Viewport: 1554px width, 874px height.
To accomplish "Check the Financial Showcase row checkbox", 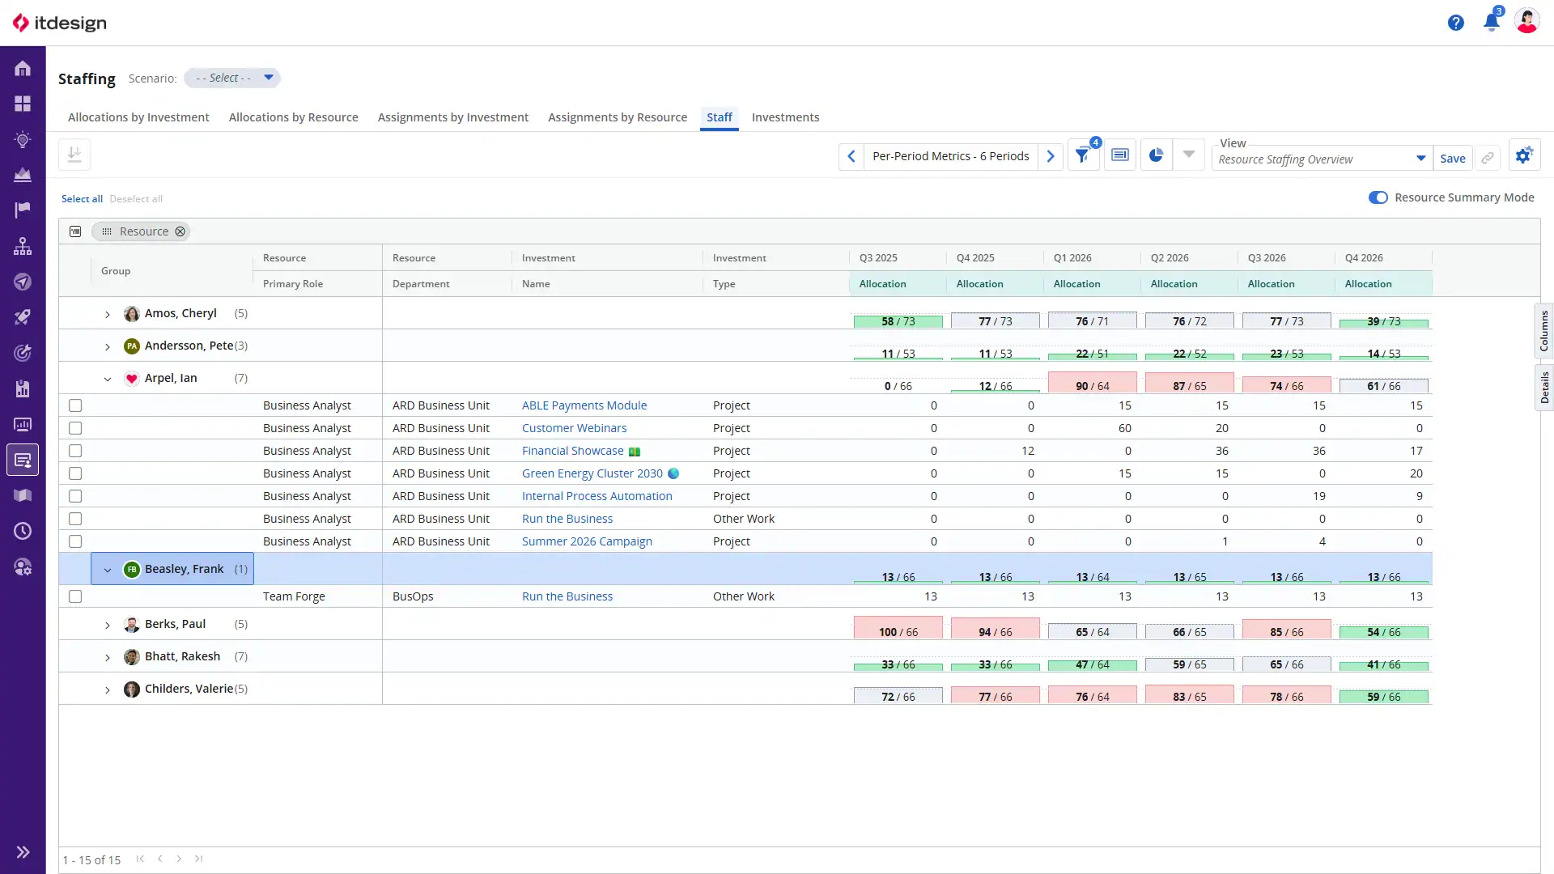I will tap(75, 451).
